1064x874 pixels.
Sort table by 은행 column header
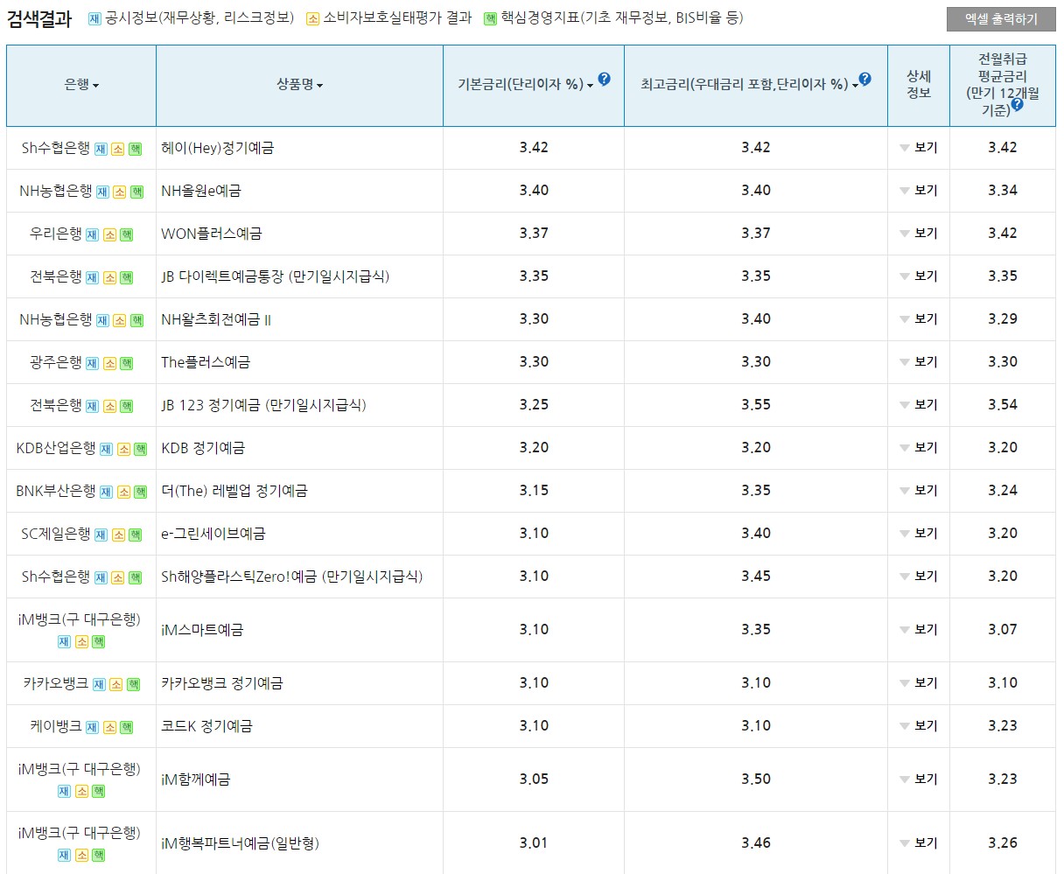pos(81,85)
